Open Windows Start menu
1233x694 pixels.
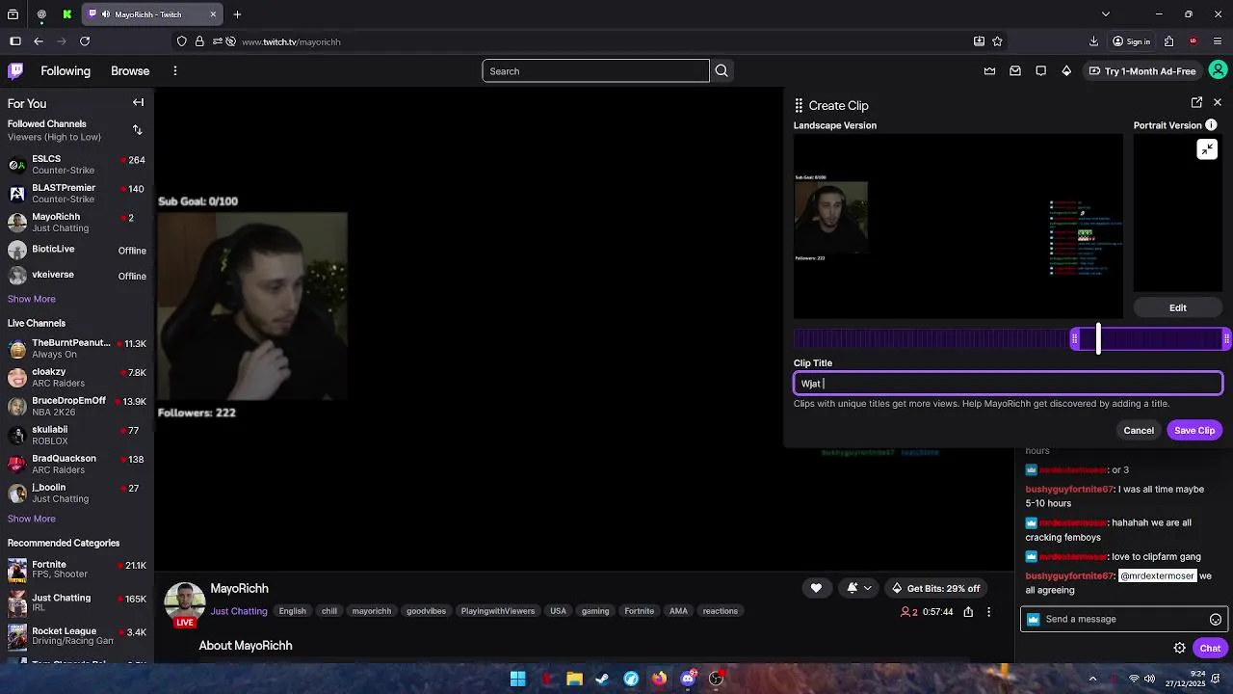pos(517,679)
